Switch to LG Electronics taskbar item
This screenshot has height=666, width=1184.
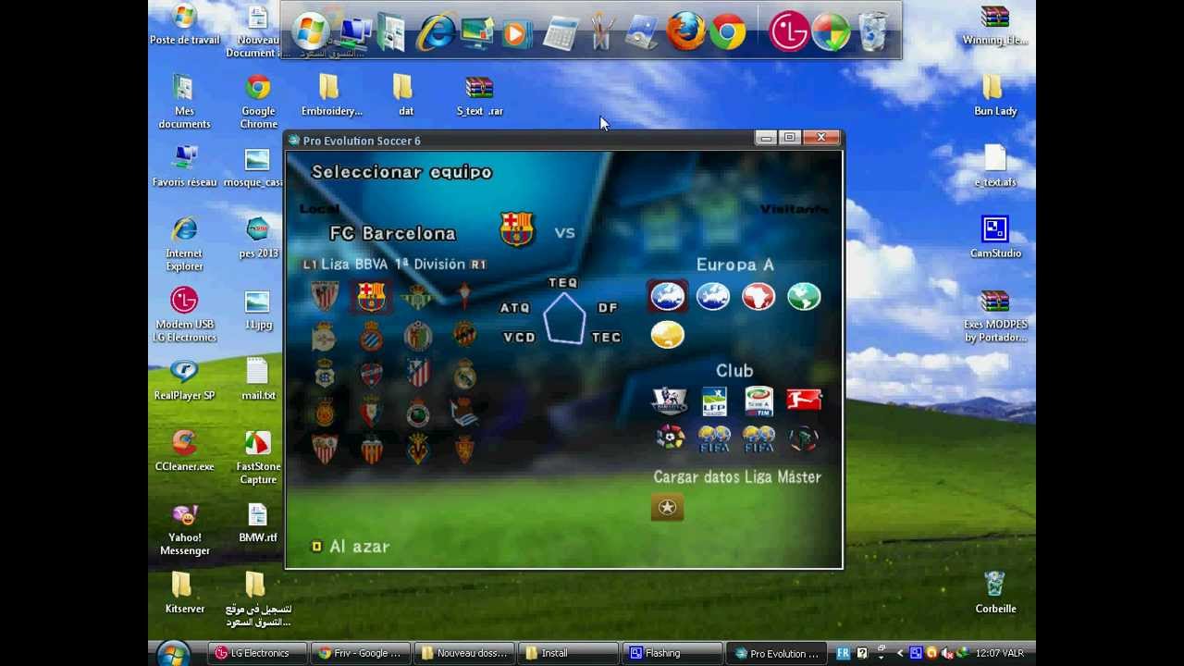[255, 653]
